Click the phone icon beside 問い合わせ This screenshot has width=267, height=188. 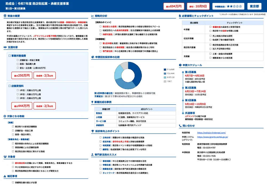pos(180,126)
